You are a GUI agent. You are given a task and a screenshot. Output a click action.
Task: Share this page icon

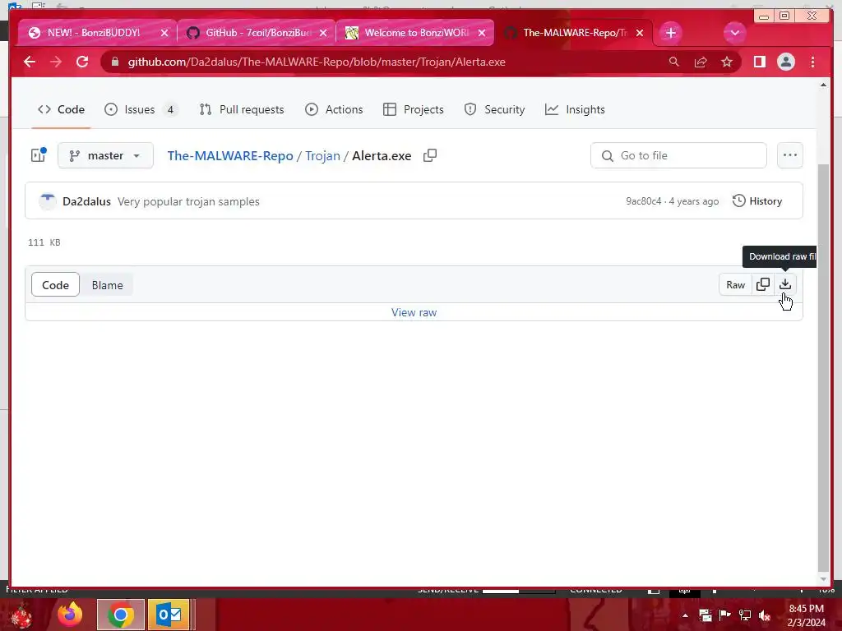click(x=701, y=62)
